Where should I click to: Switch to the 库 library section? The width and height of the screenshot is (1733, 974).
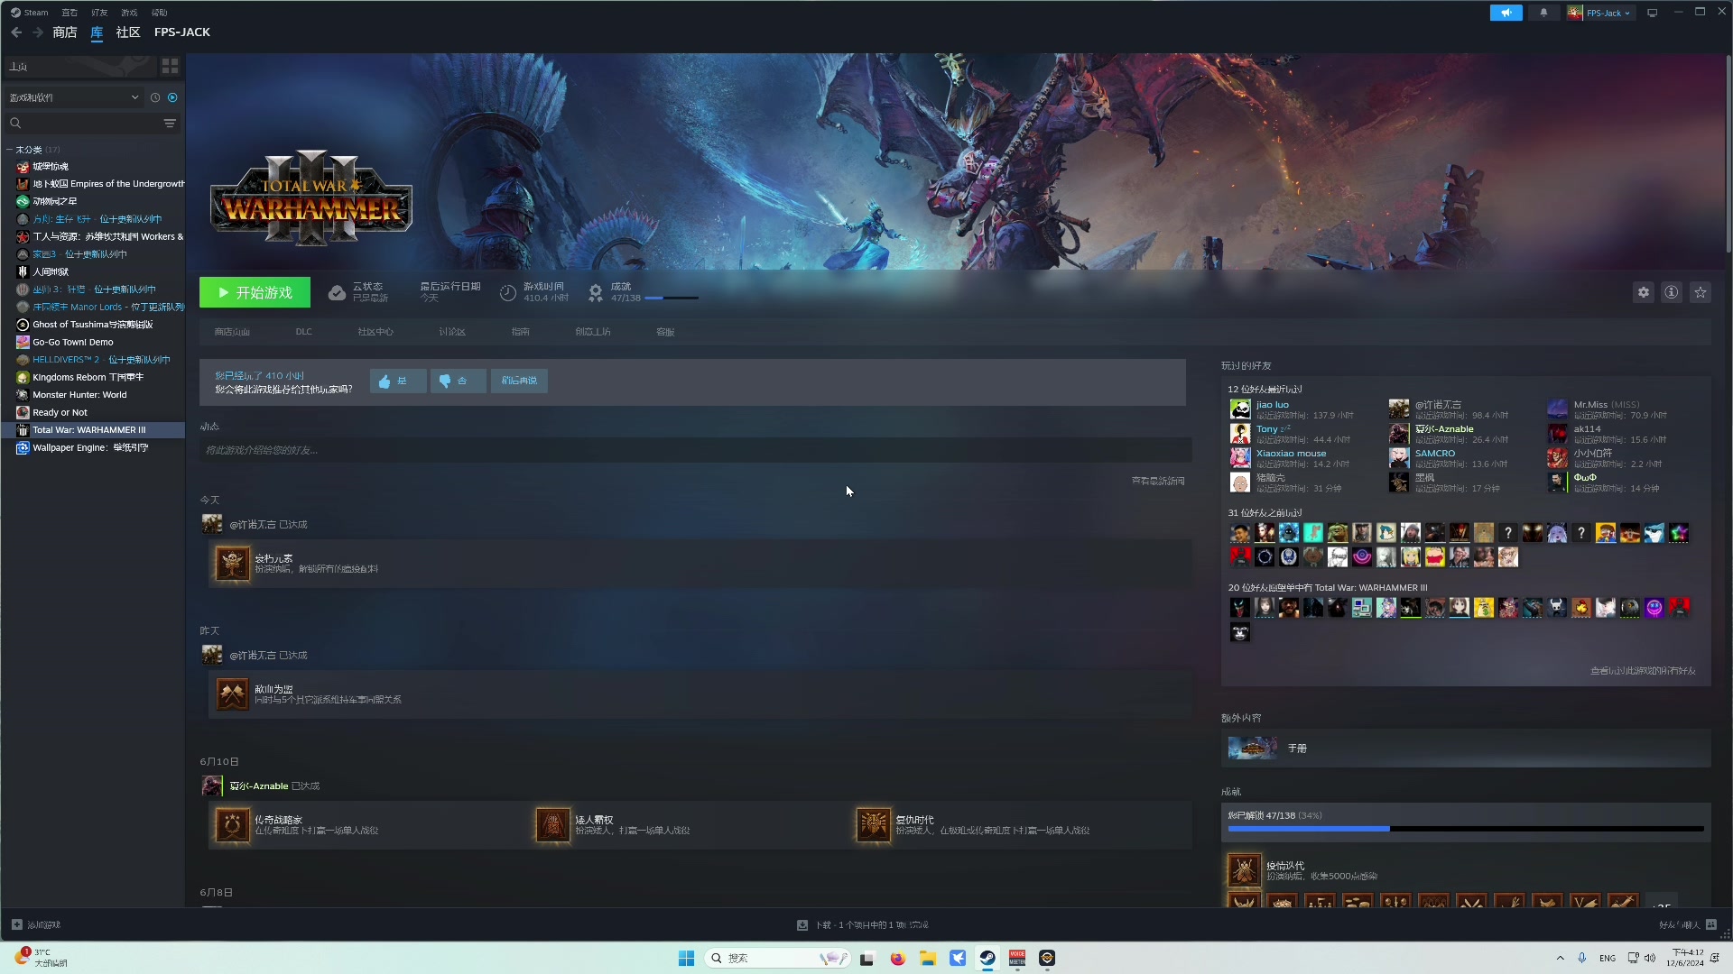(x=97, y=32)
